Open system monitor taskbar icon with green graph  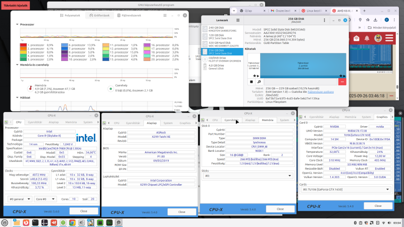click(x=109, y=222)
